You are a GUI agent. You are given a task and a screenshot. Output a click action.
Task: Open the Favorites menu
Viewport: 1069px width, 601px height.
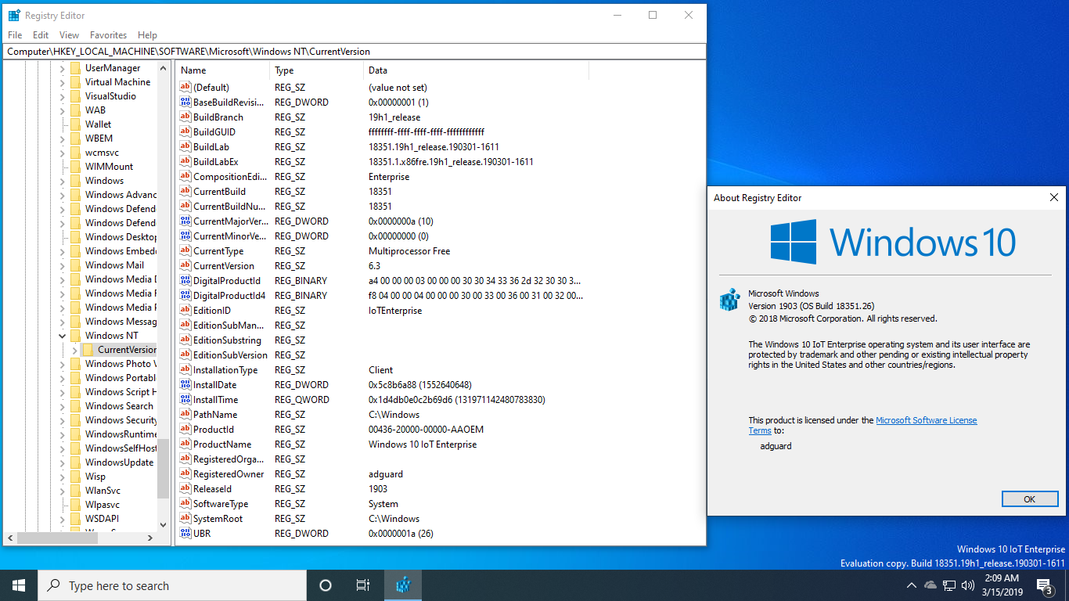coord(108,35)
